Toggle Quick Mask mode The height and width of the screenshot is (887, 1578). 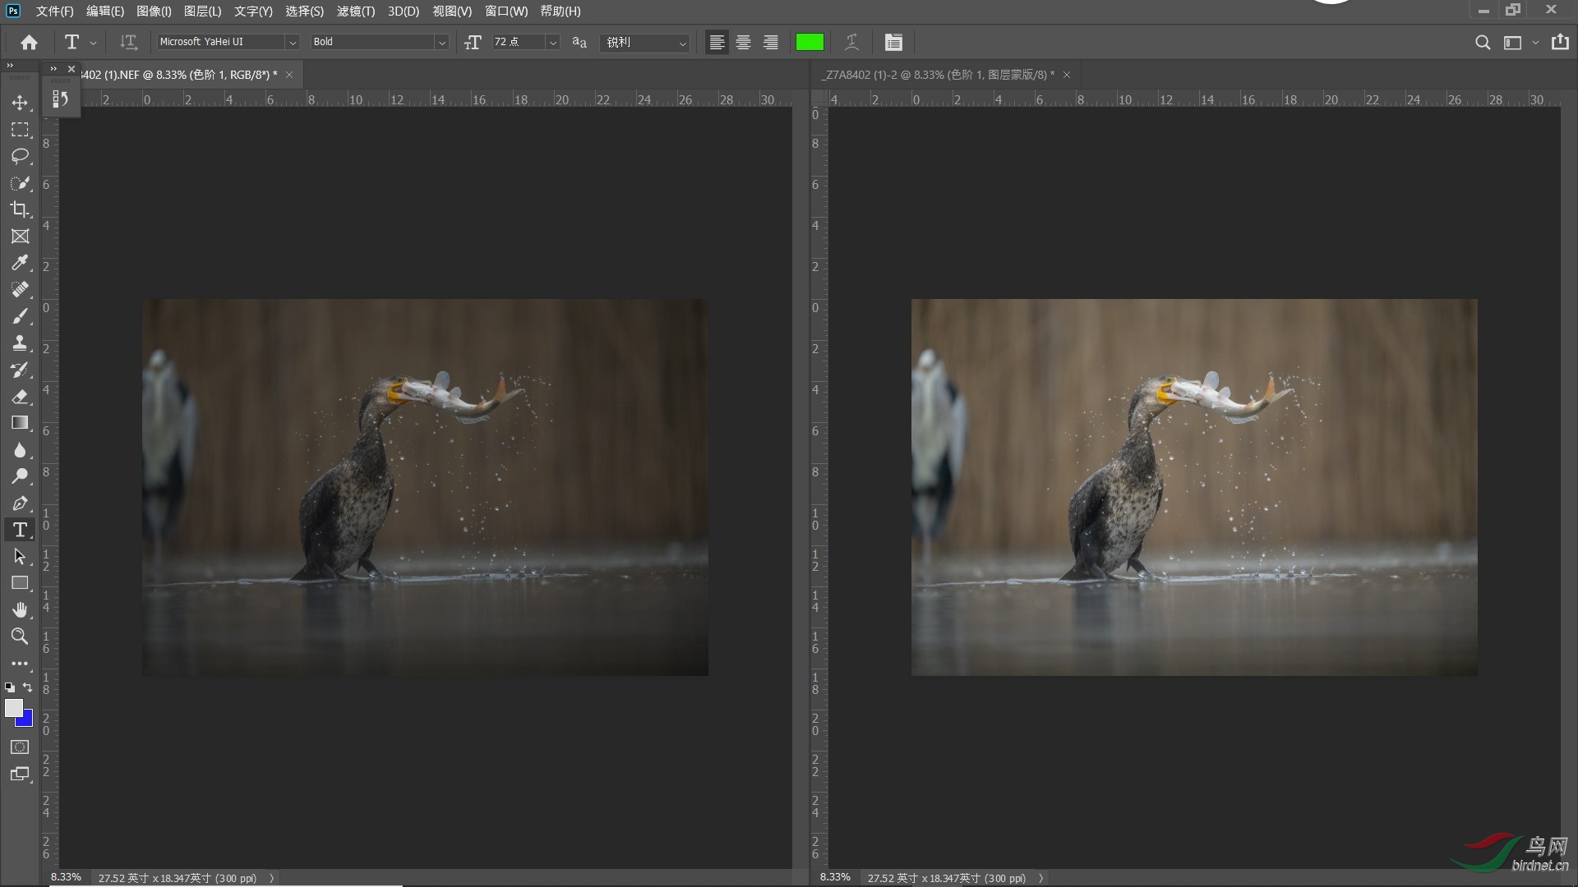(x=20, y=747)
